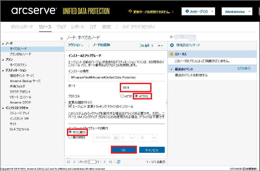Viewport: 260px width, 171px height.
Task: Click the status warning icon
Action: (x=172, y=54)
